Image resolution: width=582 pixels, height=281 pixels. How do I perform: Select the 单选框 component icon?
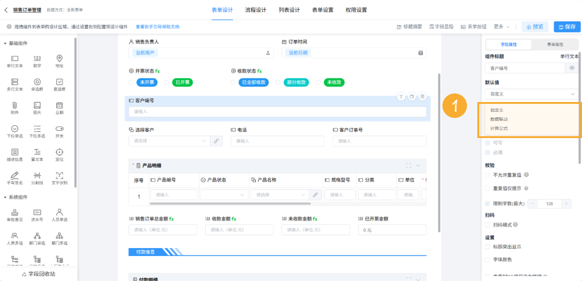[37, 82]
